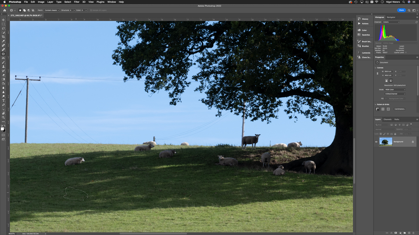Open the History panel

pos(365,19)
